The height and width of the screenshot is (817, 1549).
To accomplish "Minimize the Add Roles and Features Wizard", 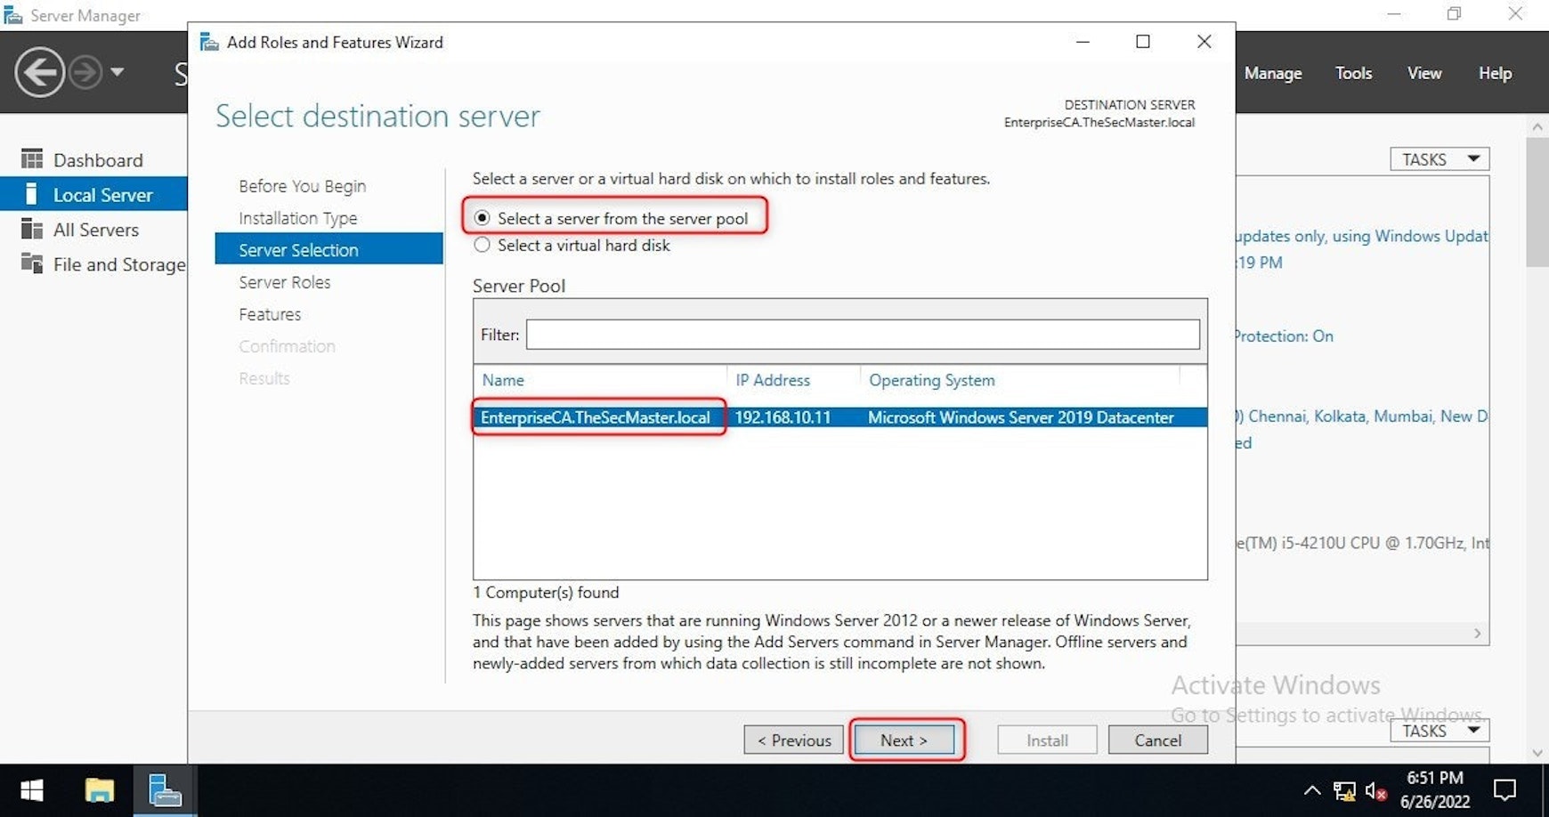I will click(1083, 42).
